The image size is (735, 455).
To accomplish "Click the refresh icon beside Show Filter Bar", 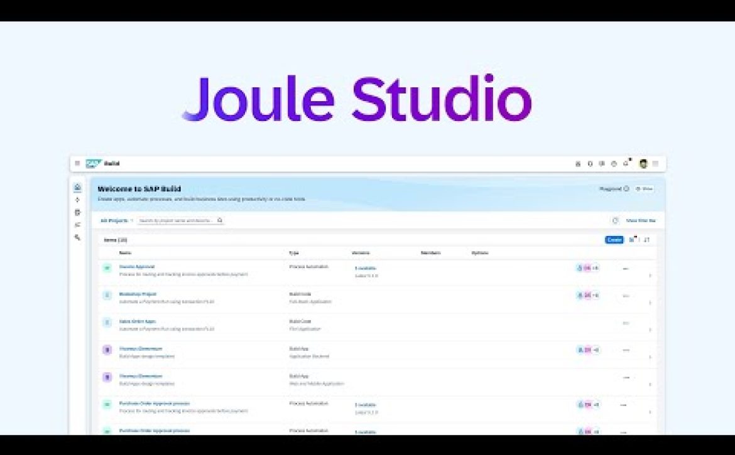I will pos(616,221).
